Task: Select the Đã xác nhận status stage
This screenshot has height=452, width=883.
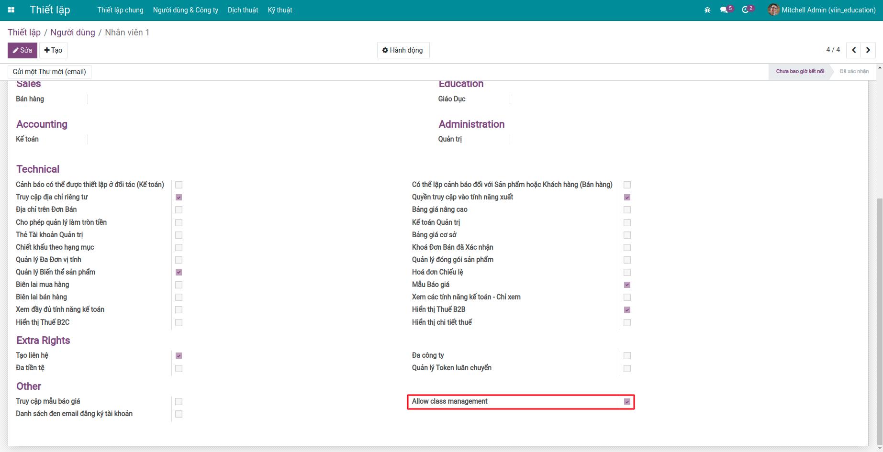Action: [854, 71]
